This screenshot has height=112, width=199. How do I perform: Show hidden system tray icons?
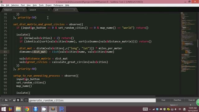click(150, 109)
